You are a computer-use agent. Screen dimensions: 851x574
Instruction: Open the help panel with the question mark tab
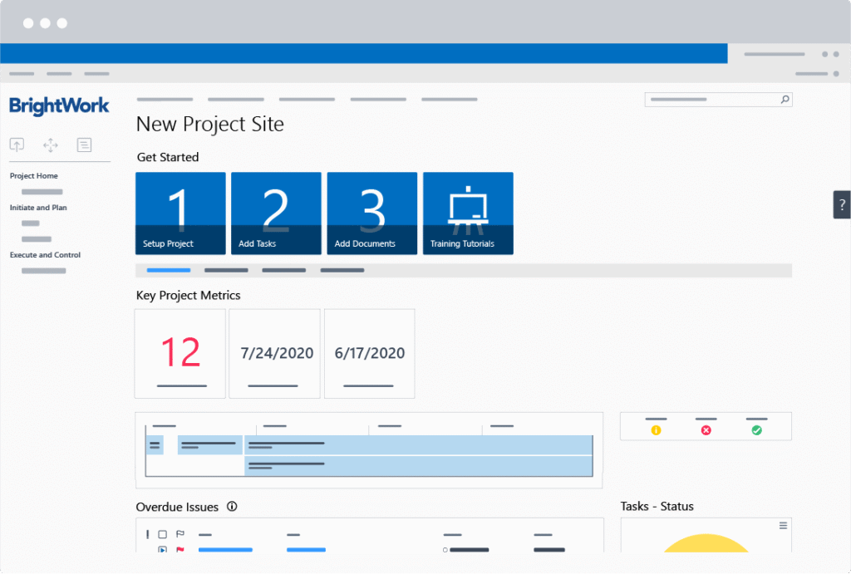click(x=841, y=204)
